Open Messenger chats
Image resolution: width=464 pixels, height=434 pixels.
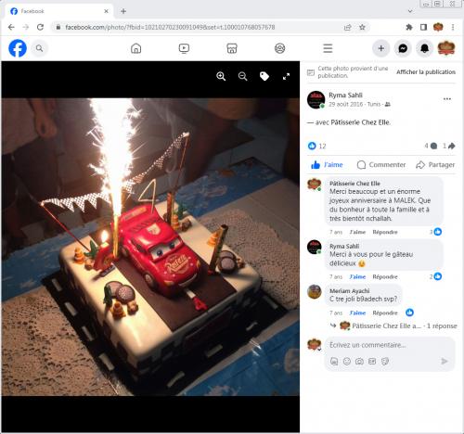(x=403, y=48)
